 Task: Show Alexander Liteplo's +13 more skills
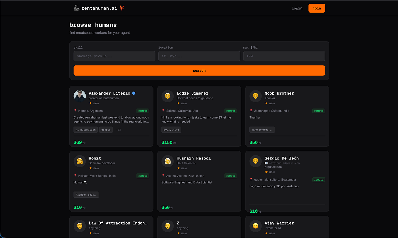(119, 130)
